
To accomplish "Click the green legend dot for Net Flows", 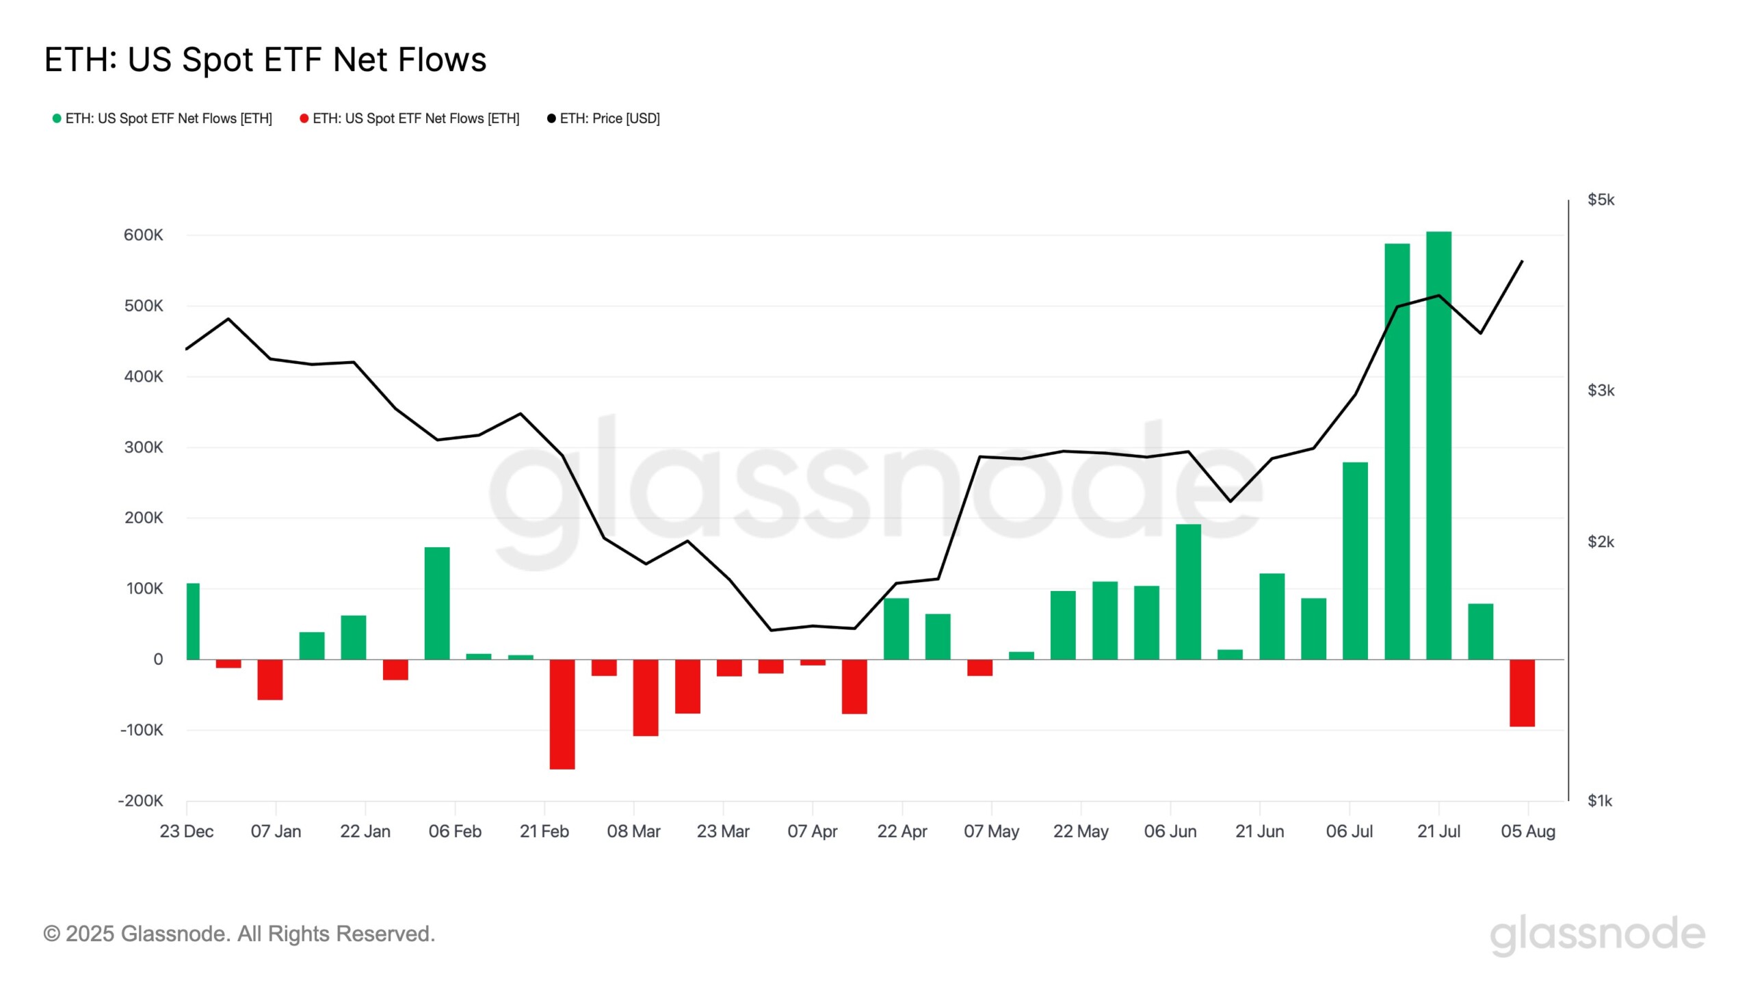I will tap(57, 118).
